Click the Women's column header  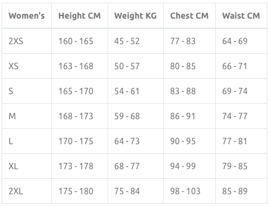[x=27, y=15]
